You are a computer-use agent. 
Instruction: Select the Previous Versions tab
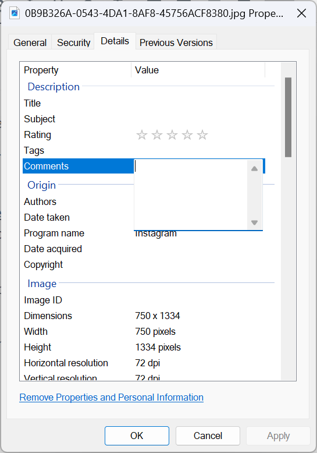point(176,43)
